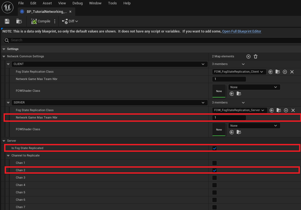Open FOW_FogStateReplication_Server class dropdown
This screenshot has width=301, height=210.
tap(240, 110)
